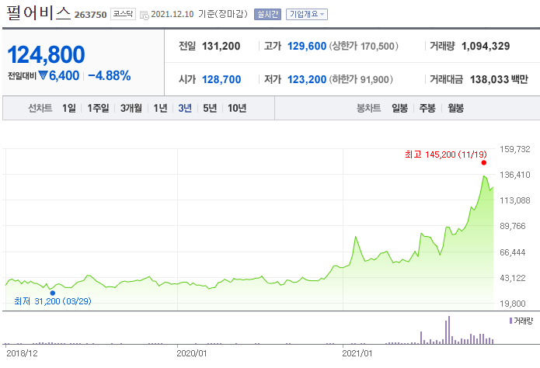Click the 전일 value 131,200
The height and width of the screenshot is (368, 540).
tap(221, 46)
